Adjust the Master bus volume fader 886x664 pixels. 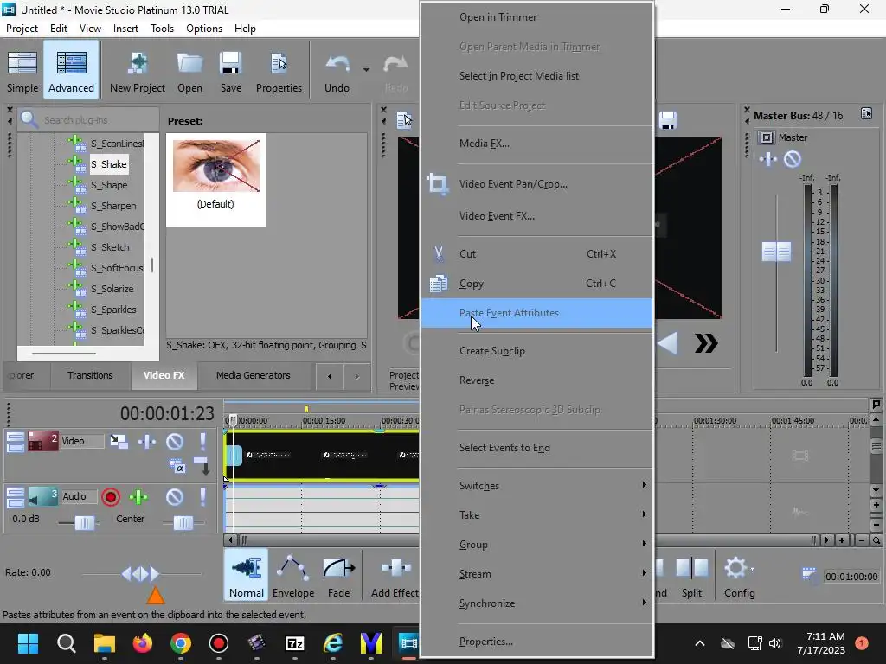coord(776,252)
